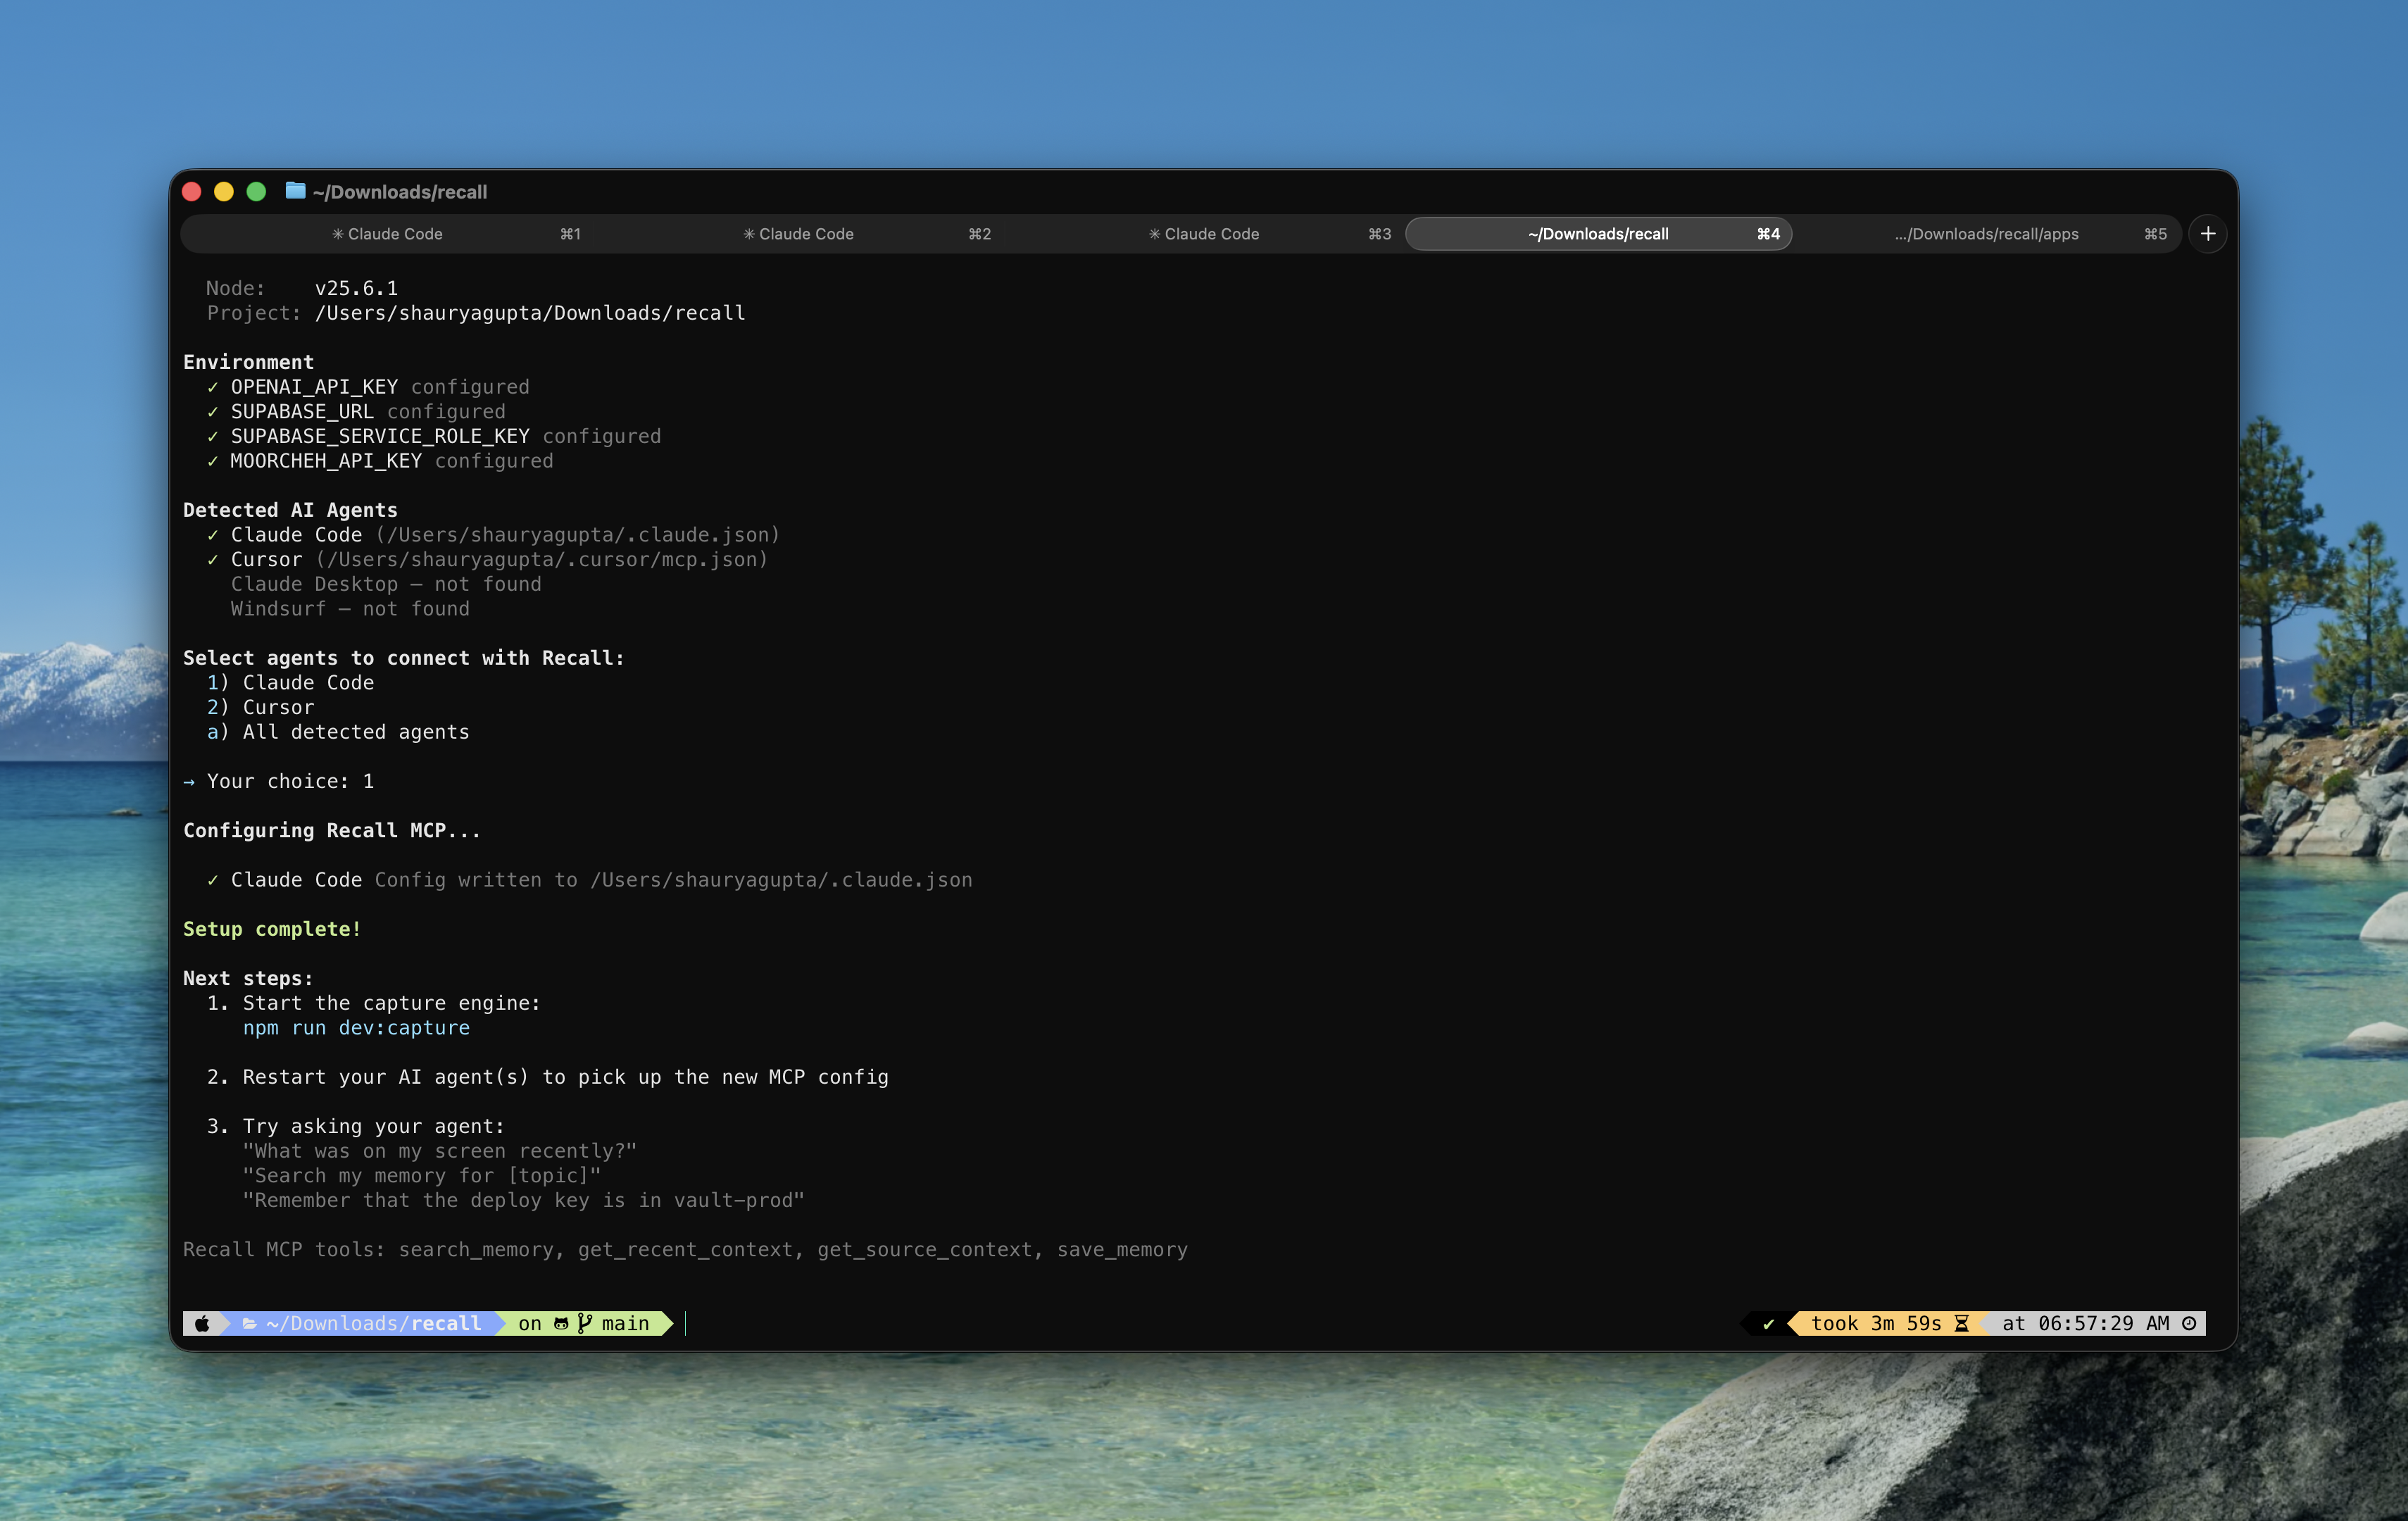Click the asterisk icon on first Claude Code tab
Image resolution: width=2408 pixels, height=1521 pixels.
pos(338,234)
